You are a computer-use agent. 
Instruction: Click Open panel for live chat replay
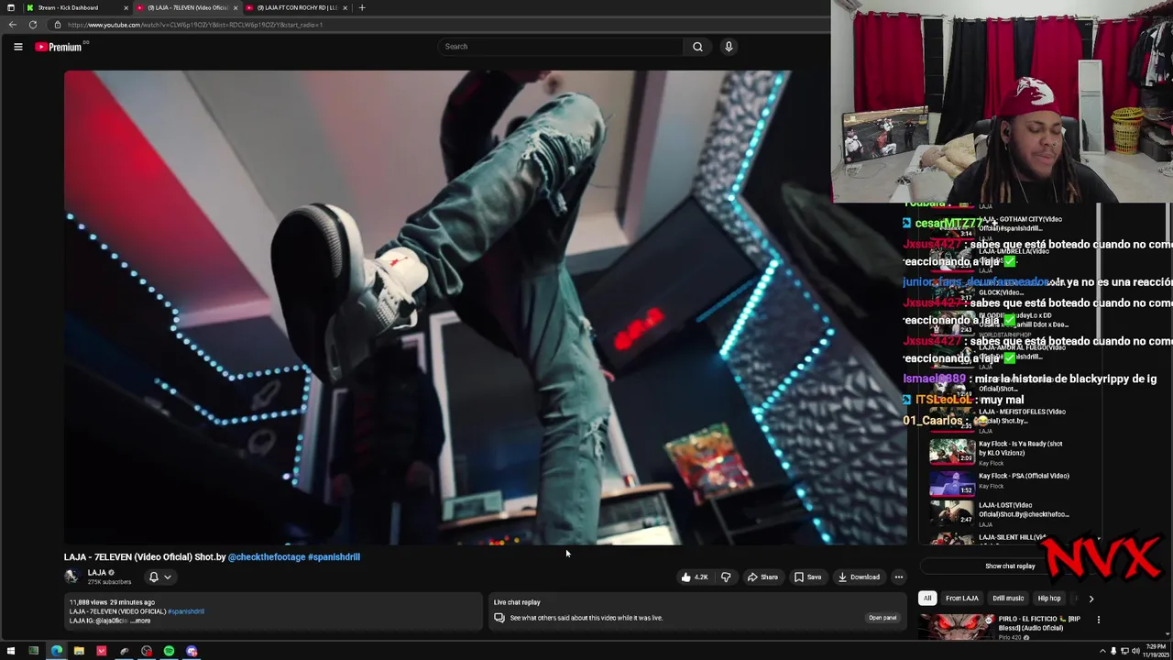click(x=882, y=618)
